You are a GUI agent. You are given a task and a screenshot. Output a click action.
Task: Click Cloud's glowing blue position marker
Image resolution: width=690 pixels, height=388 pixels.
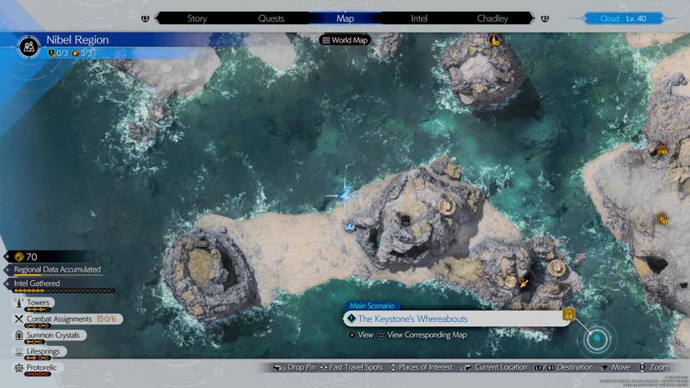click(343, 194)
